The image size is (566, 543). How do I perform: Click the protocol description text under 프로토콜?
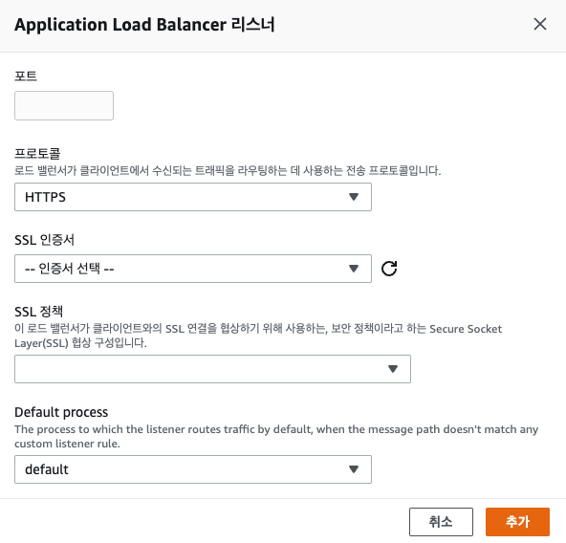point(228,170)
